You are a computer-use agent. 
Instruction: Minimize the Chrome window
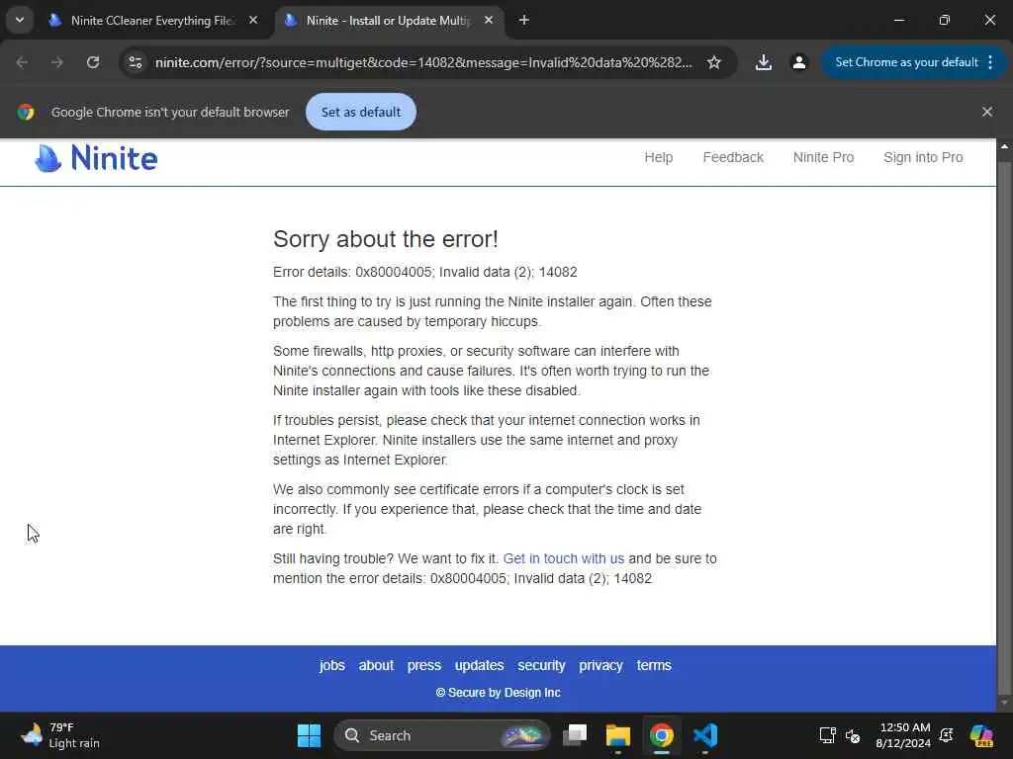[x=898, y=21]
